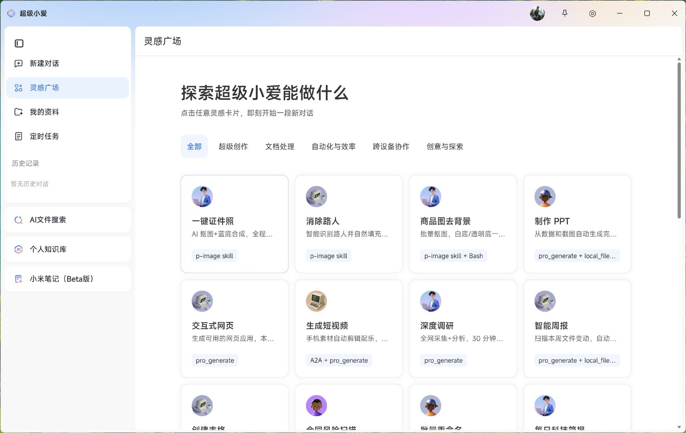This screenshot has height=433, width=686.
Task: Click the 探索超级小爱能做什么 heading
Action: 264,93
